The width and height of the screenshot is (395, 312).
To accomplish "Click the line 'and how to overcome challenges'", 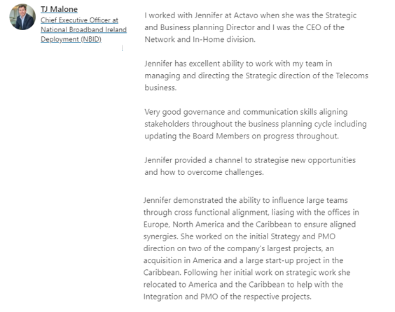I will [204, 172].
